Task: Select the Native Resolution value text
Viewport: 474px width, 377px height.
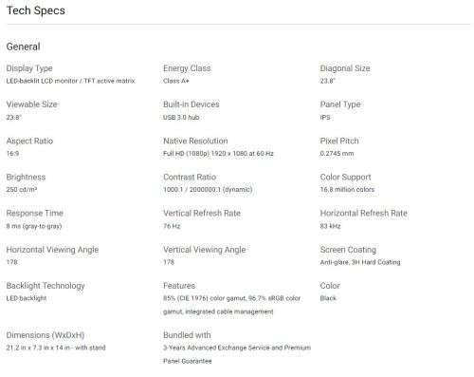Action: click(218, 154)
